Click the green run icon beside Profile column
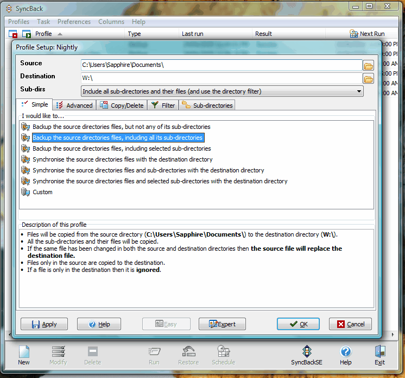405x378 pixels. tap(26, 34)
